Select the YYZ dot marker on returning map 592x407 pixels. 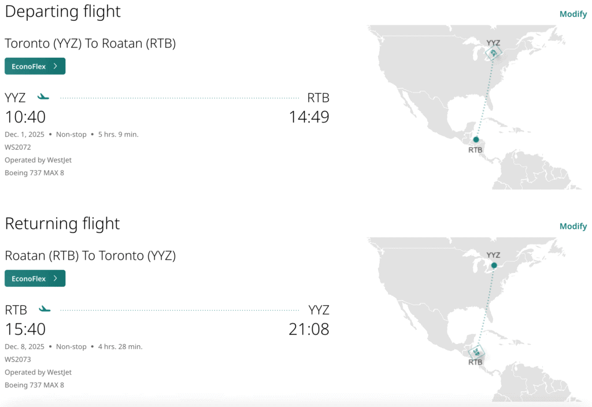494,265
